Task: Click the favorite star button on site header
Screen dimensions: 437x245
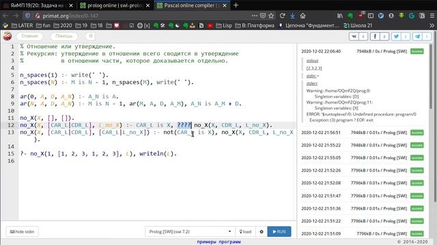Action: click(91, 36)
